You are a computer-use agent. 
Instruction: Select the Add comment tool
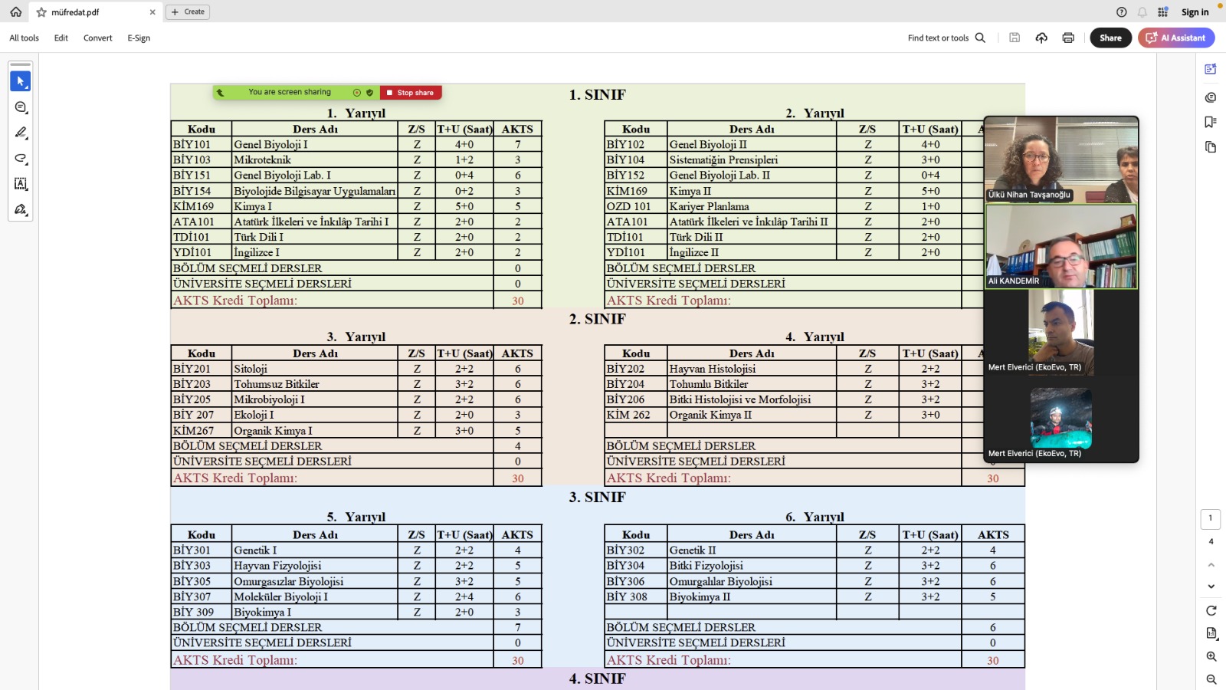click(x=21, y=107)
